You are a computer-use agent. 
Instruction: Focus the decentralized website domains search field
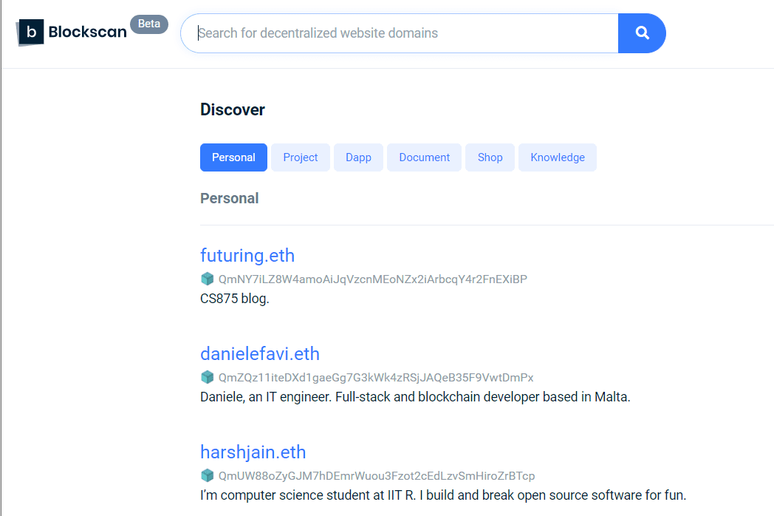[400, 33]
